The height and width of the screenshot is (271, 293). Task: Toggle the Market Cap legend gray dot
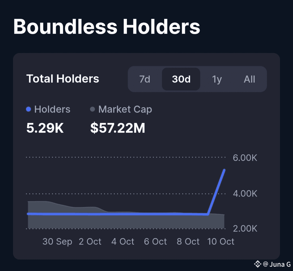(x=93, y=109)
